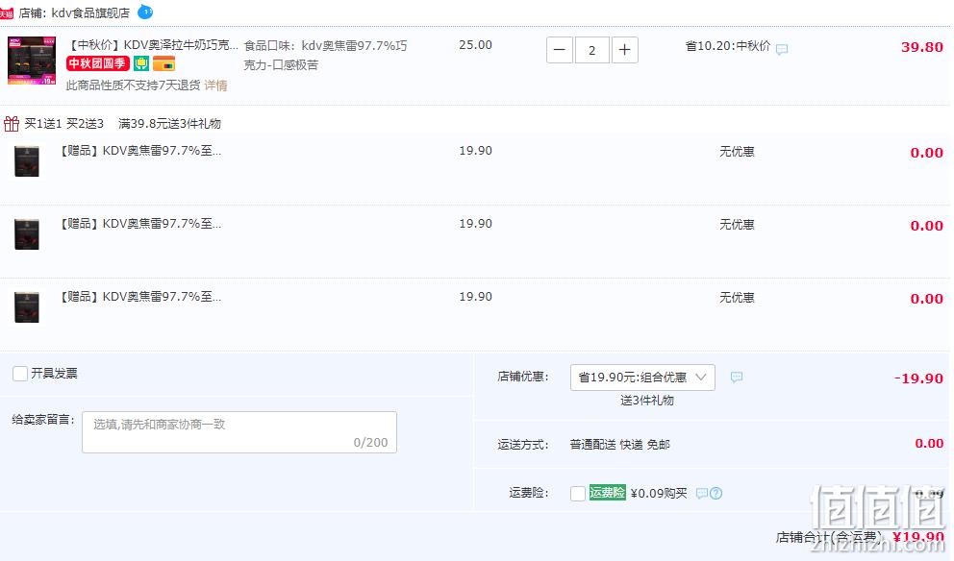Click the 满39.8元送3件礼物 text
This screenshot has width=954, height=561.
click(x=170, y=123)
